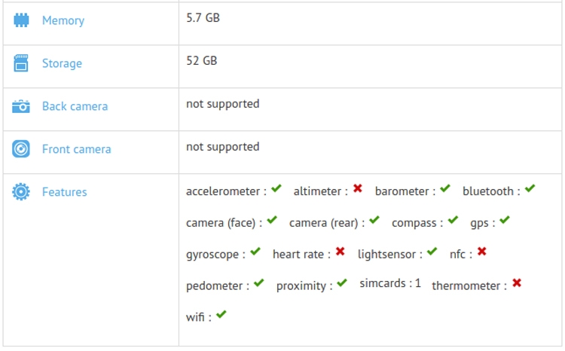Open the Front camera label
Image resolution: width=565 pixels, height=351 pixels.
pos(76,149)
